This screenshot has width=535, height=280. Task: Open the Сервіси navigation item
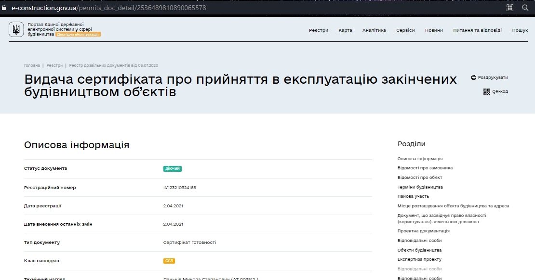[x=406, y=30]
